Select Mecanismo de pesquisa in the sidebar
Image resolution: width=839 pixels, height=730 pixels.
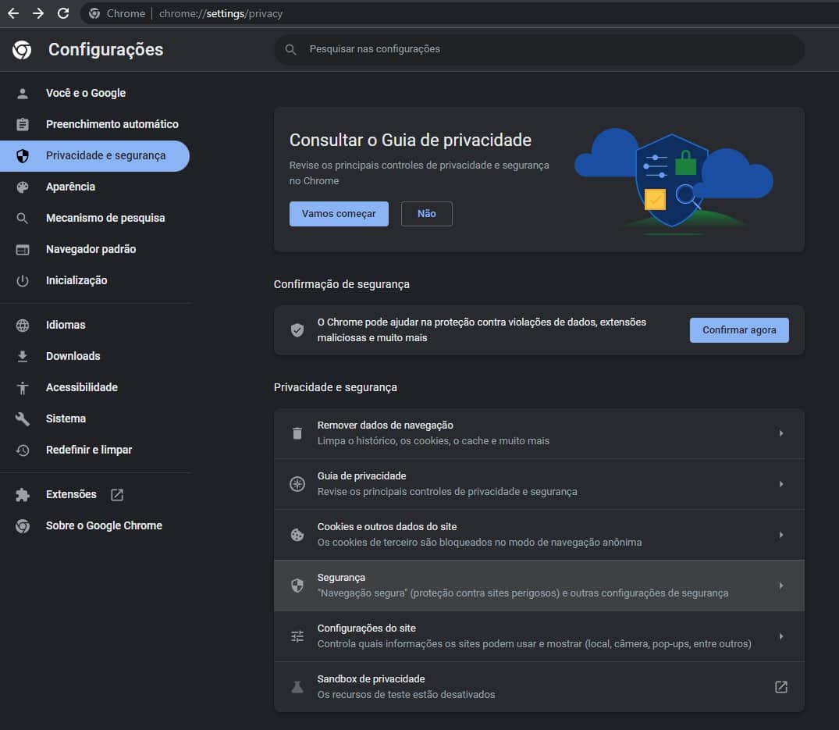pos(105,218)
